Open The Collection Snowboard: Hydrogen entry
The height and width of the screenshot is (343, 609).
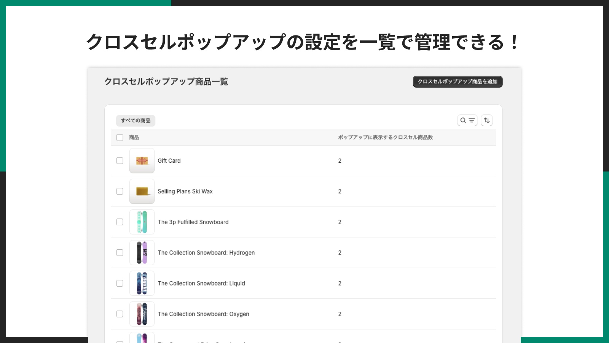pos(206,252)
